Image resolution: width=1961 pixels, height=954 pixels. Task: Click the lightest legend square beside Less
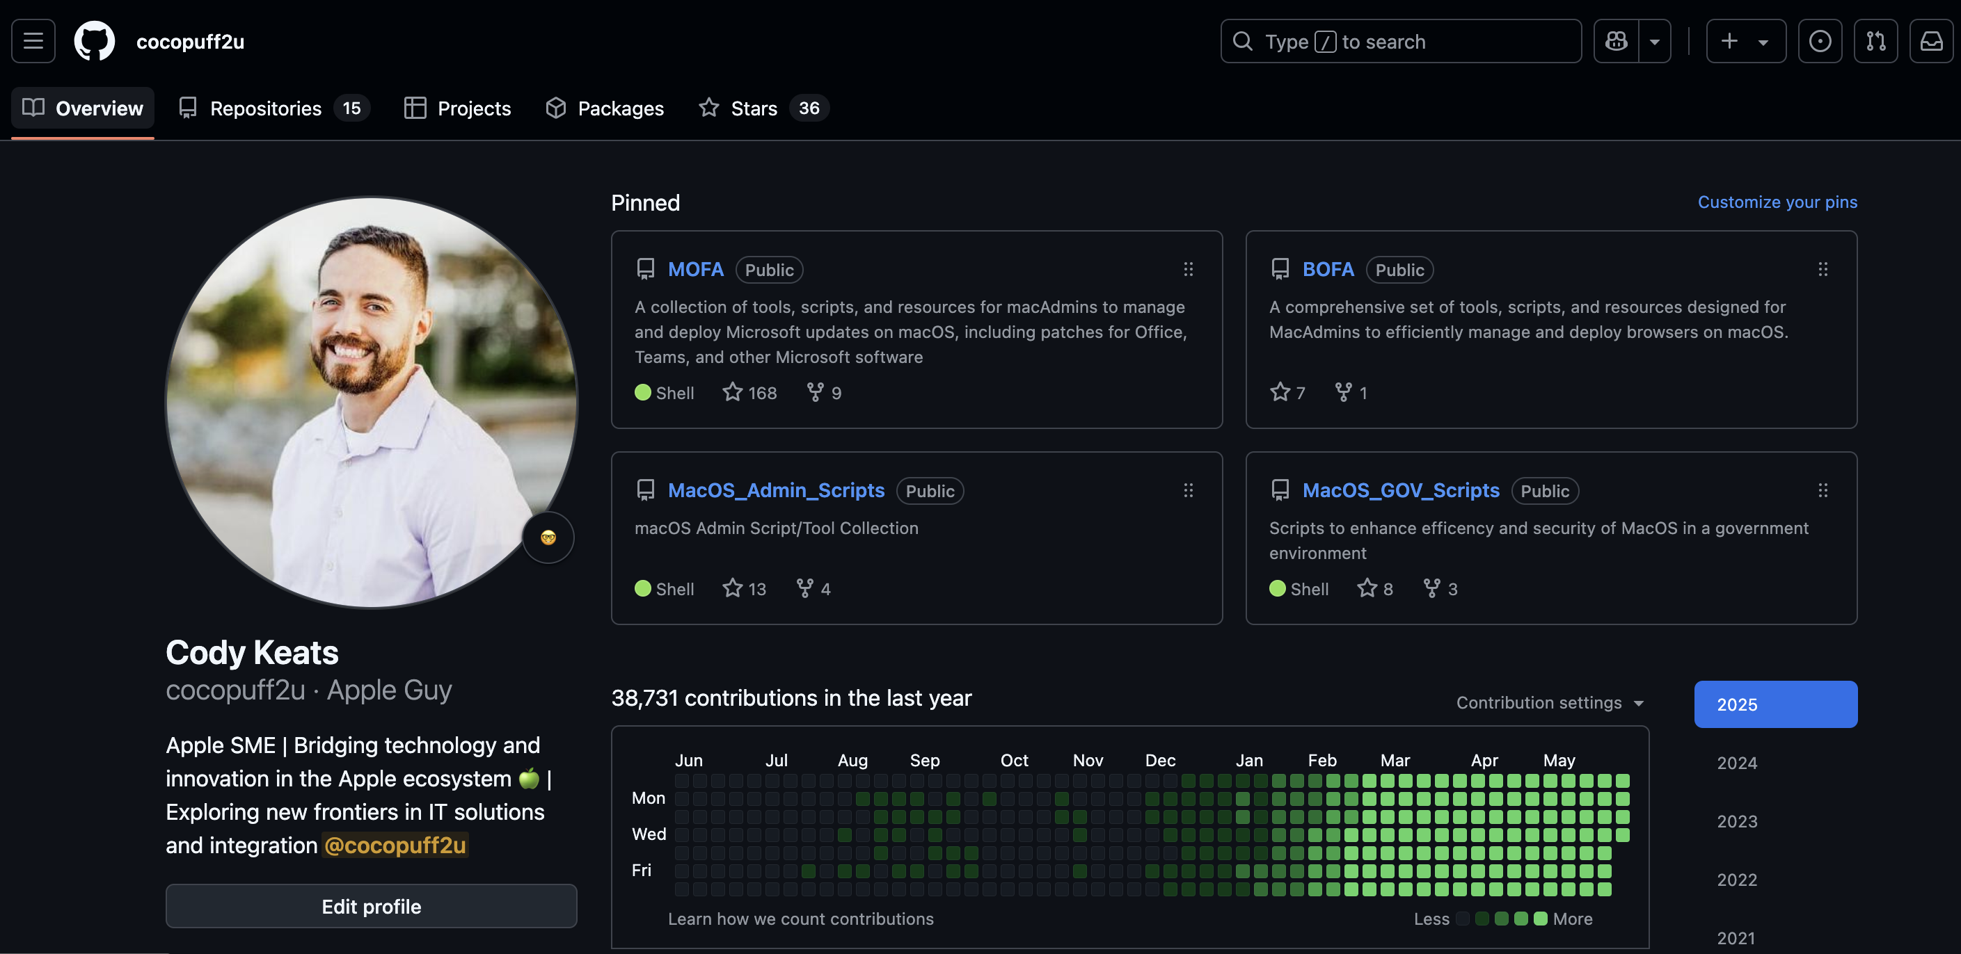pyautogui.click(x=1462, y=919)
